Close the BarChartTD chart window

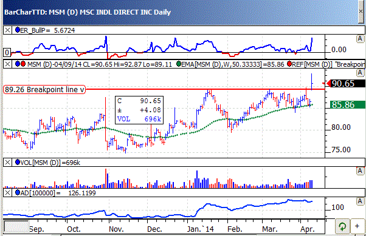(361, 11)
